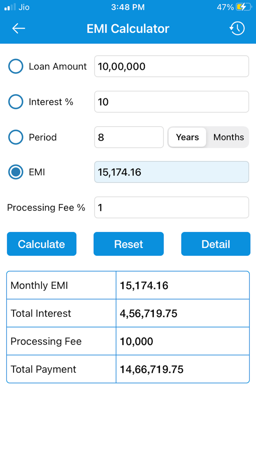
Task: Switch period unit to Months
Action: click(x=228, y=137)
